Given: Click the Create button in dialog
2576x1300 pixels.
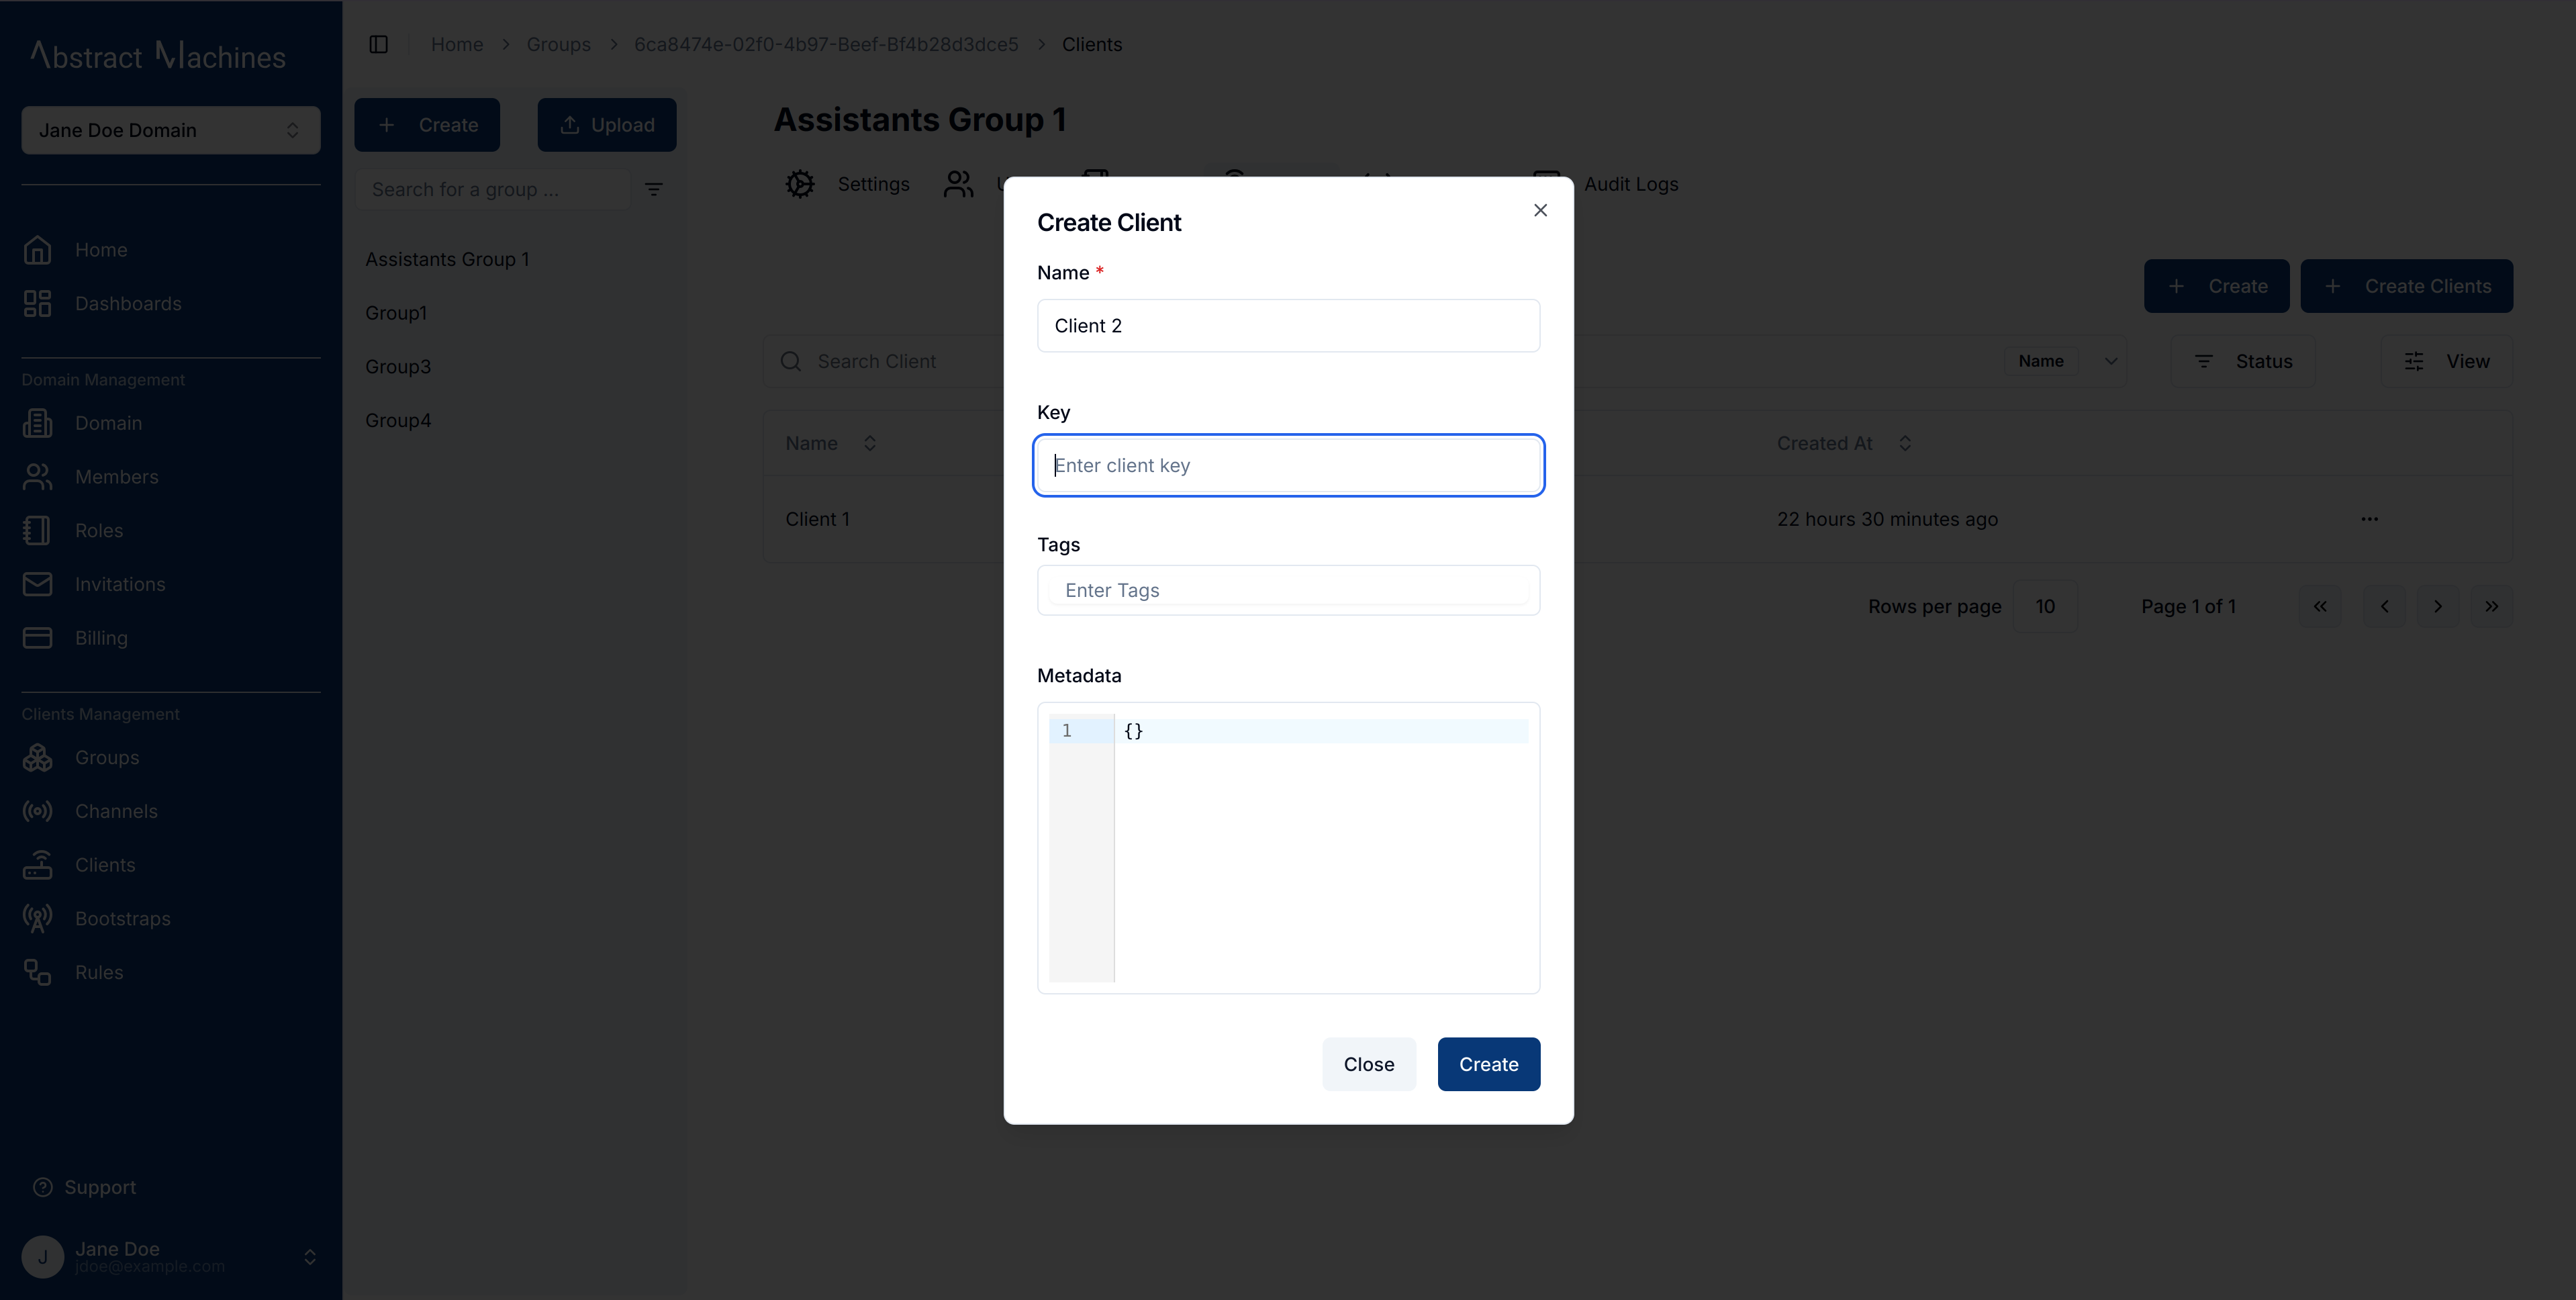Looking at the screenshot, I should click(1488, 1063).
